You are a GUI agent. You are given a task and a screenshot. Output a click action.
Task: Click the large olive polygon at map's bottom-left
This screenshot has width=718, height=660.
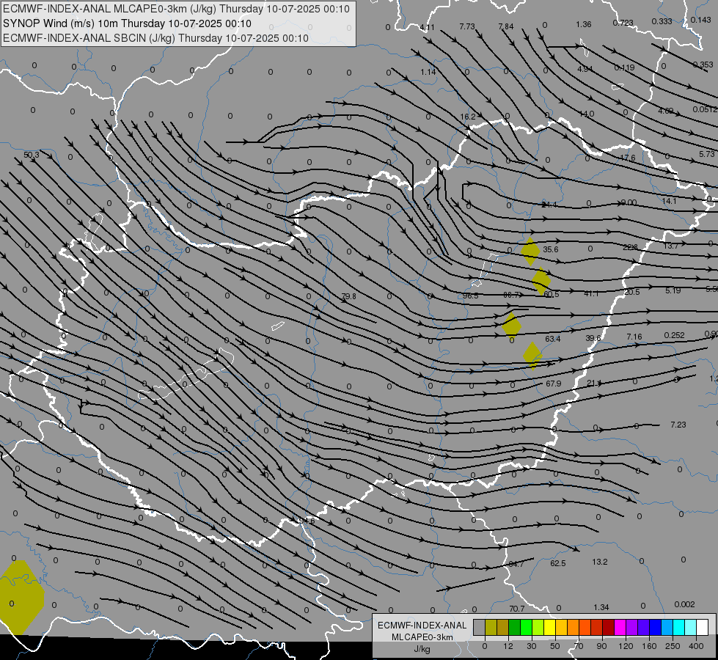[21, 597]
